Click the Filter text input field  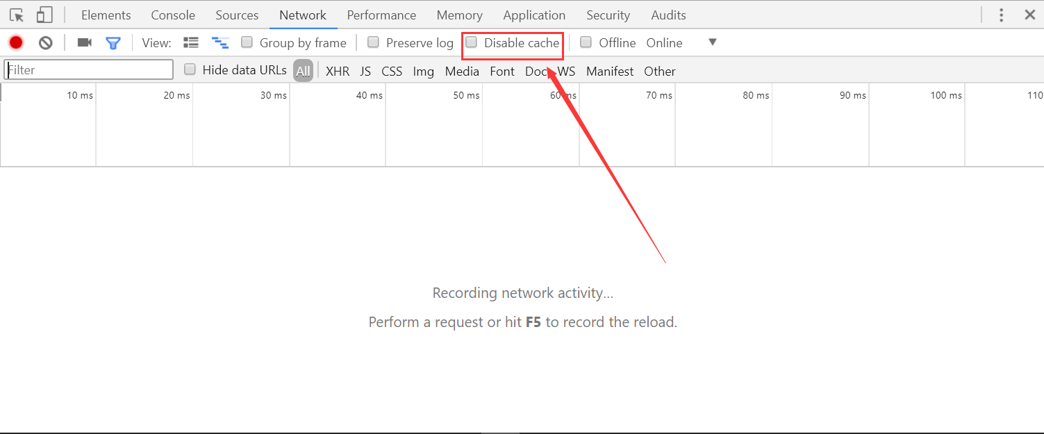click(x=89, y=70)
